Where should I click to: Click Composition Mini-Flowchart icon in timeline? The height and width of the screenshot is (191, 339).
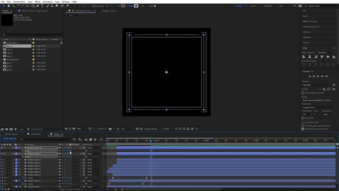[x=74, y=140]
